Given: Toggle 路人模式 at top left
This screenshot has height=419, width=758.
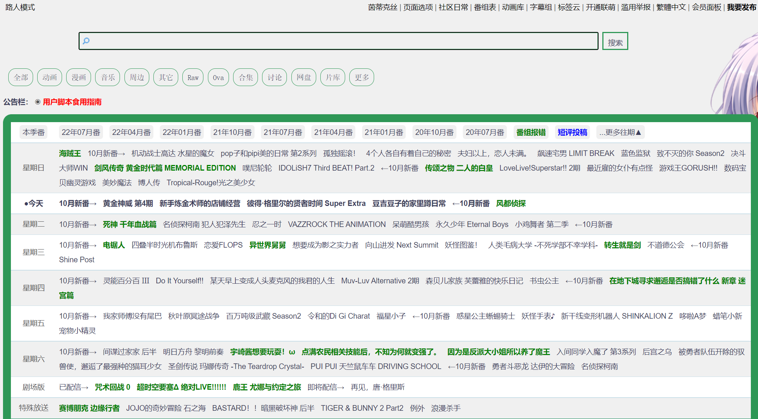Looking at the screenshot, I should click(x=20, y=7).
